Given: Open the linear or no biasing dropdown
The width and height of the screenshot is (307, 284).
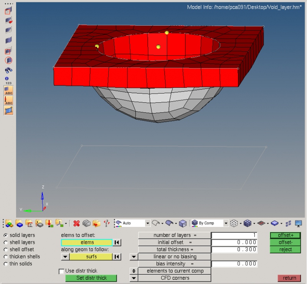Looking at the screenshot, I should 134,257.
